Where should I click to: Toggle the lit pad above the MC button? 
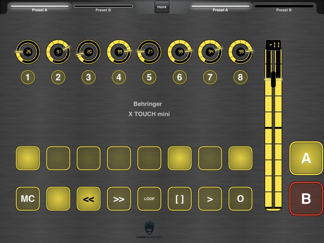pyautogui.click(x=28, y=158)
